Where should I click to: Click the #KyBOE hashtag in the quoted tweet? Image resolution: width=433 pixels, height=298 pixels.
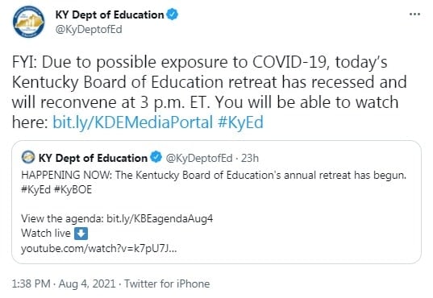[73, 189]
